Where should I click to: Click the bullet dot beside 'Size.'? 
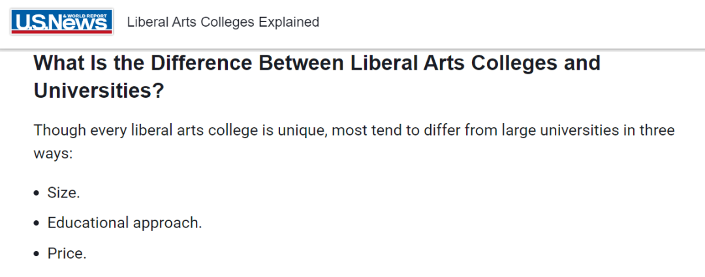(x=37, y=194)
